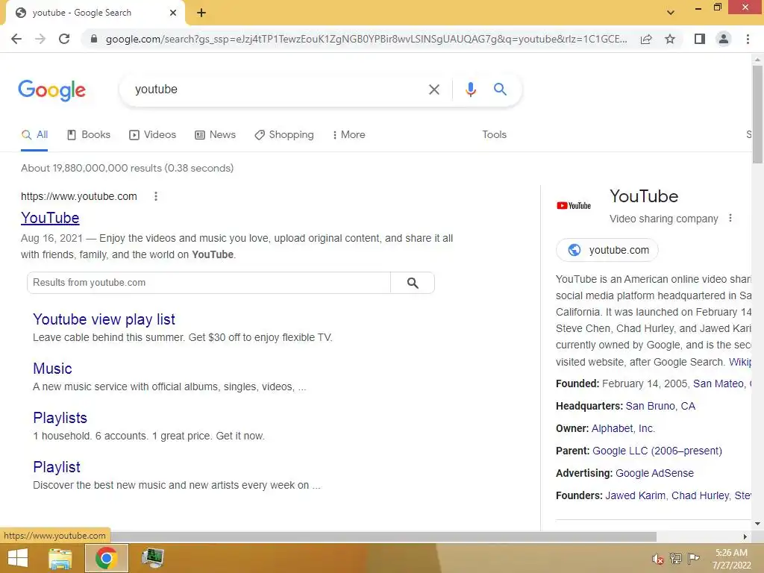Open the Music sitelink
764x573 pixels.
pyautogui.click(x=53, y=369)
